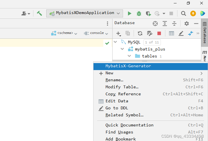This screenshot has height=141, width=208.
Task: Choose MybatisX-Generator from context menu
Action: click(150, 66)
